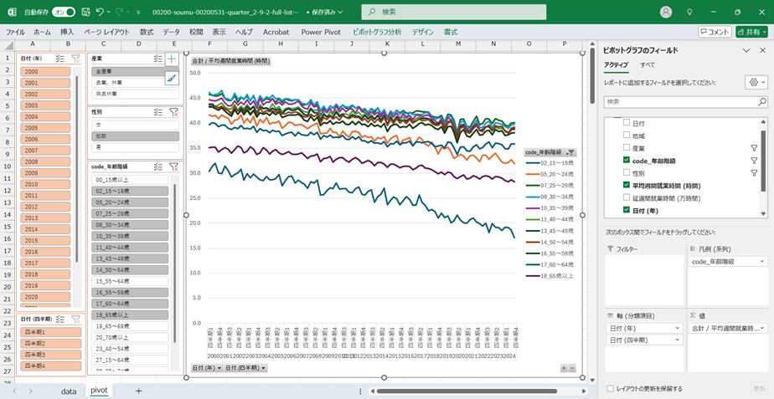This screenshot has height=399, width=774.
Task: Turn off the 自動保存 toggle
Action: [x=63, y=13]
